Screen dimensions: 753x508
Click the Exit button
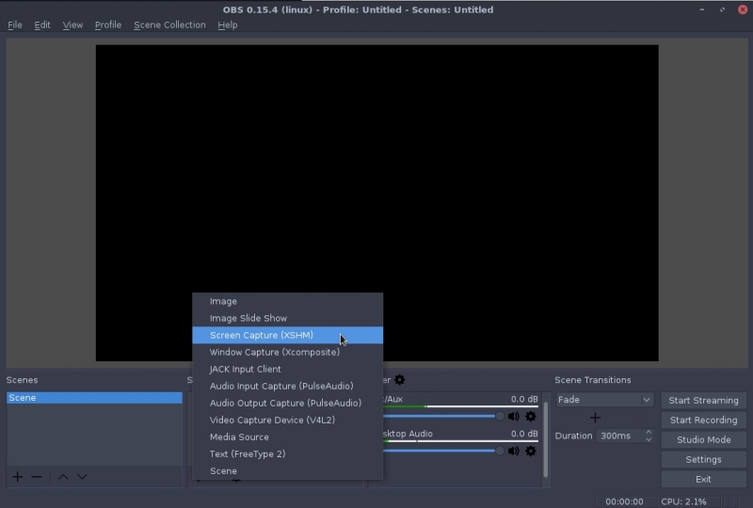coord(703,479)
